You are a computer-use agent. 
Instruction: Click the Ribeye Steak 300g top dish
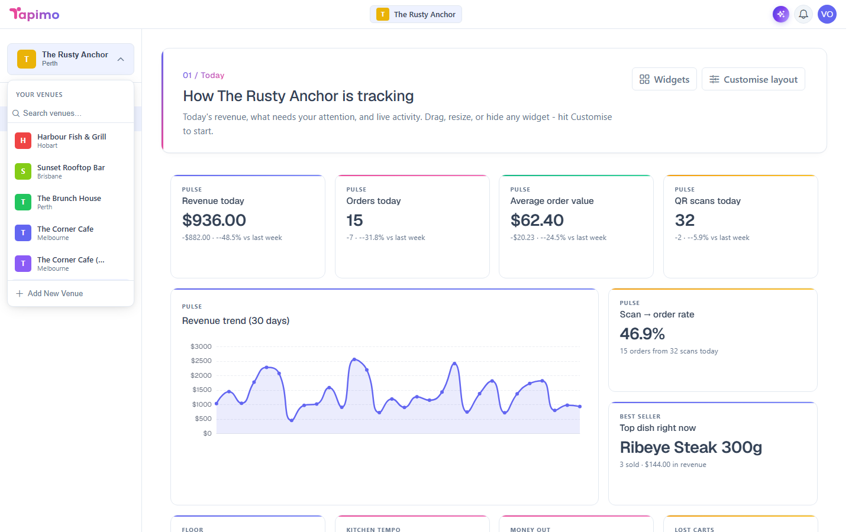pos(691,447)
